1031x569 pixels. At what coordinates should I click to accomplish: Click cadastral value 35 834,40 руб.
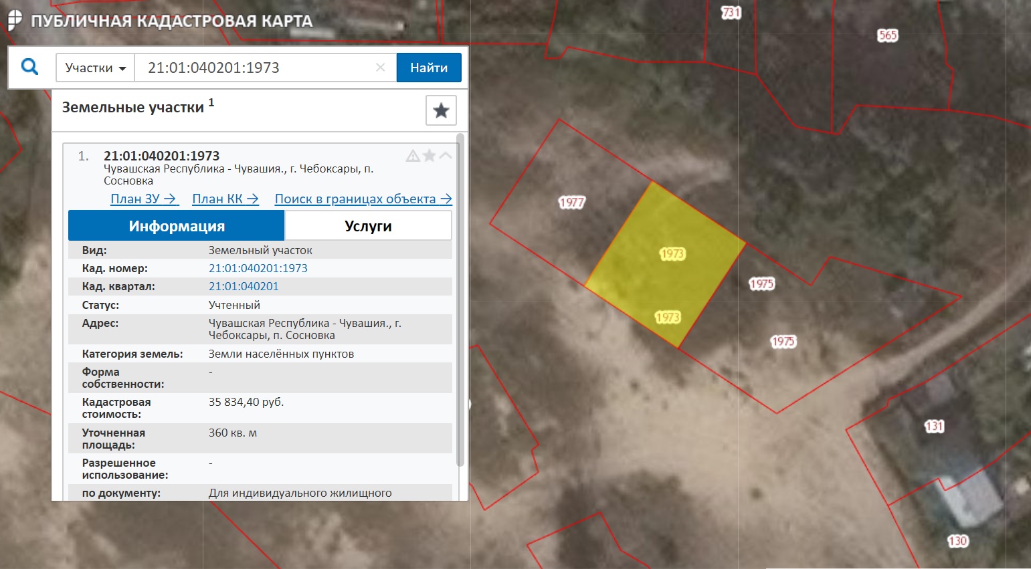(x=246, y=402)
